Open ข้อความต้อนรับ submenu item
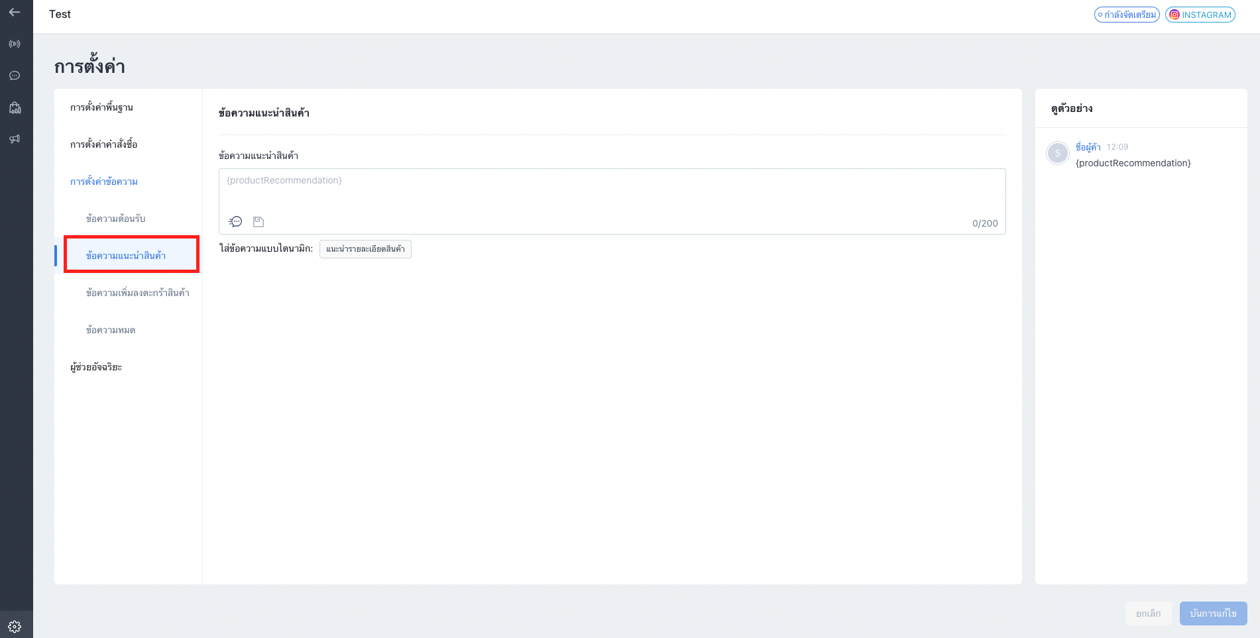1260x638 pixels. coord(115,219)
